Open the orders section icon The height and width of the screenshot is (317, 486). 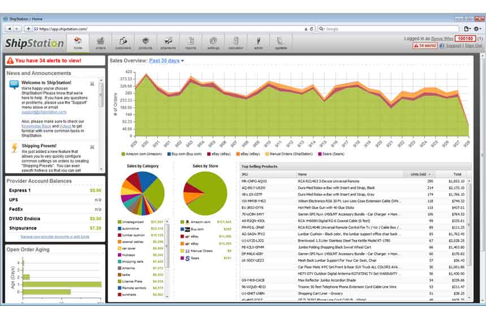pyautogui.click(x=101, y=43)
